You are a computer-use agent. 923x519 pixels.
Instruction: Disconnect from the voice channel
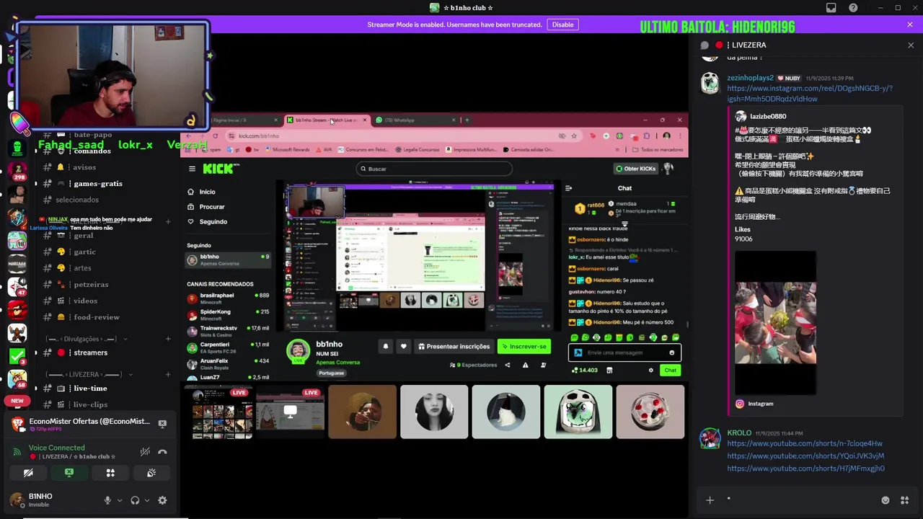click(x=163, y=452)
